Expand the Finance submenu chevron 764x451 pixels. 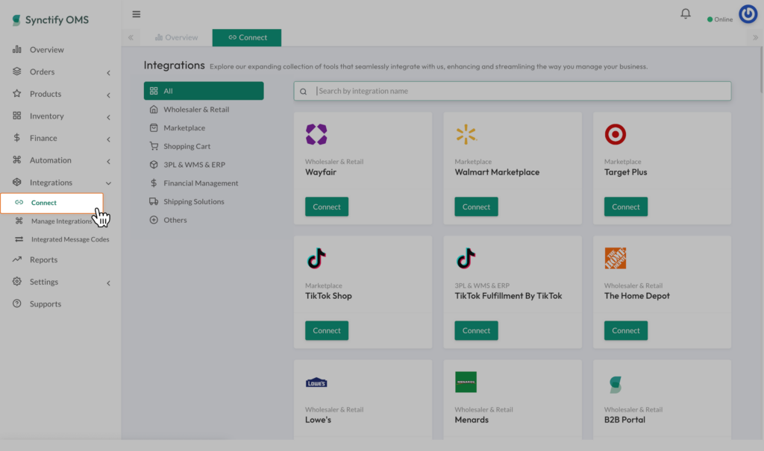tap(108, 139)
